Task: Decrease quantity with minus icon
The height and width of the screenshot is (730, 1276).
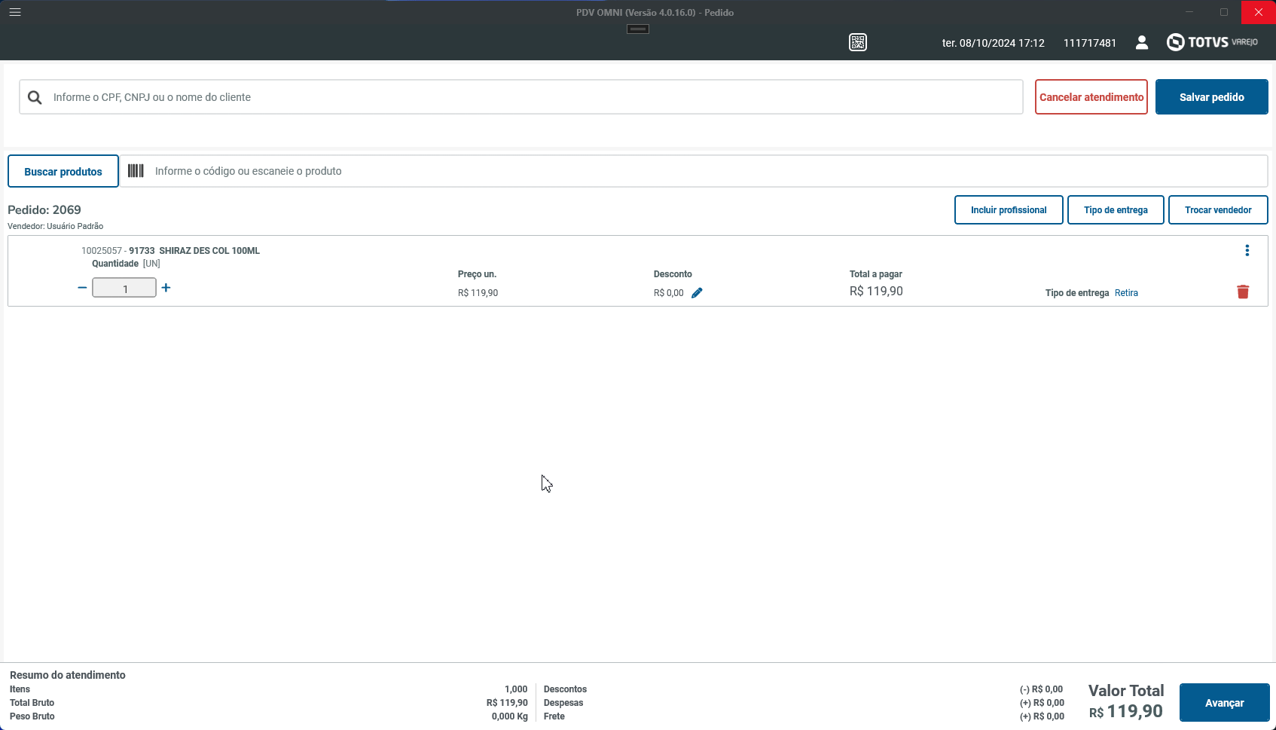Action: [x=82, y=288]
